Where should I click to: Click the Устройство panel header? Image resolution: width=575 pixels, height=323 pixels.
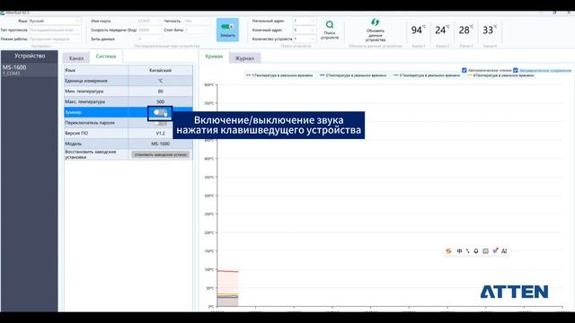[x=30, y=56]
